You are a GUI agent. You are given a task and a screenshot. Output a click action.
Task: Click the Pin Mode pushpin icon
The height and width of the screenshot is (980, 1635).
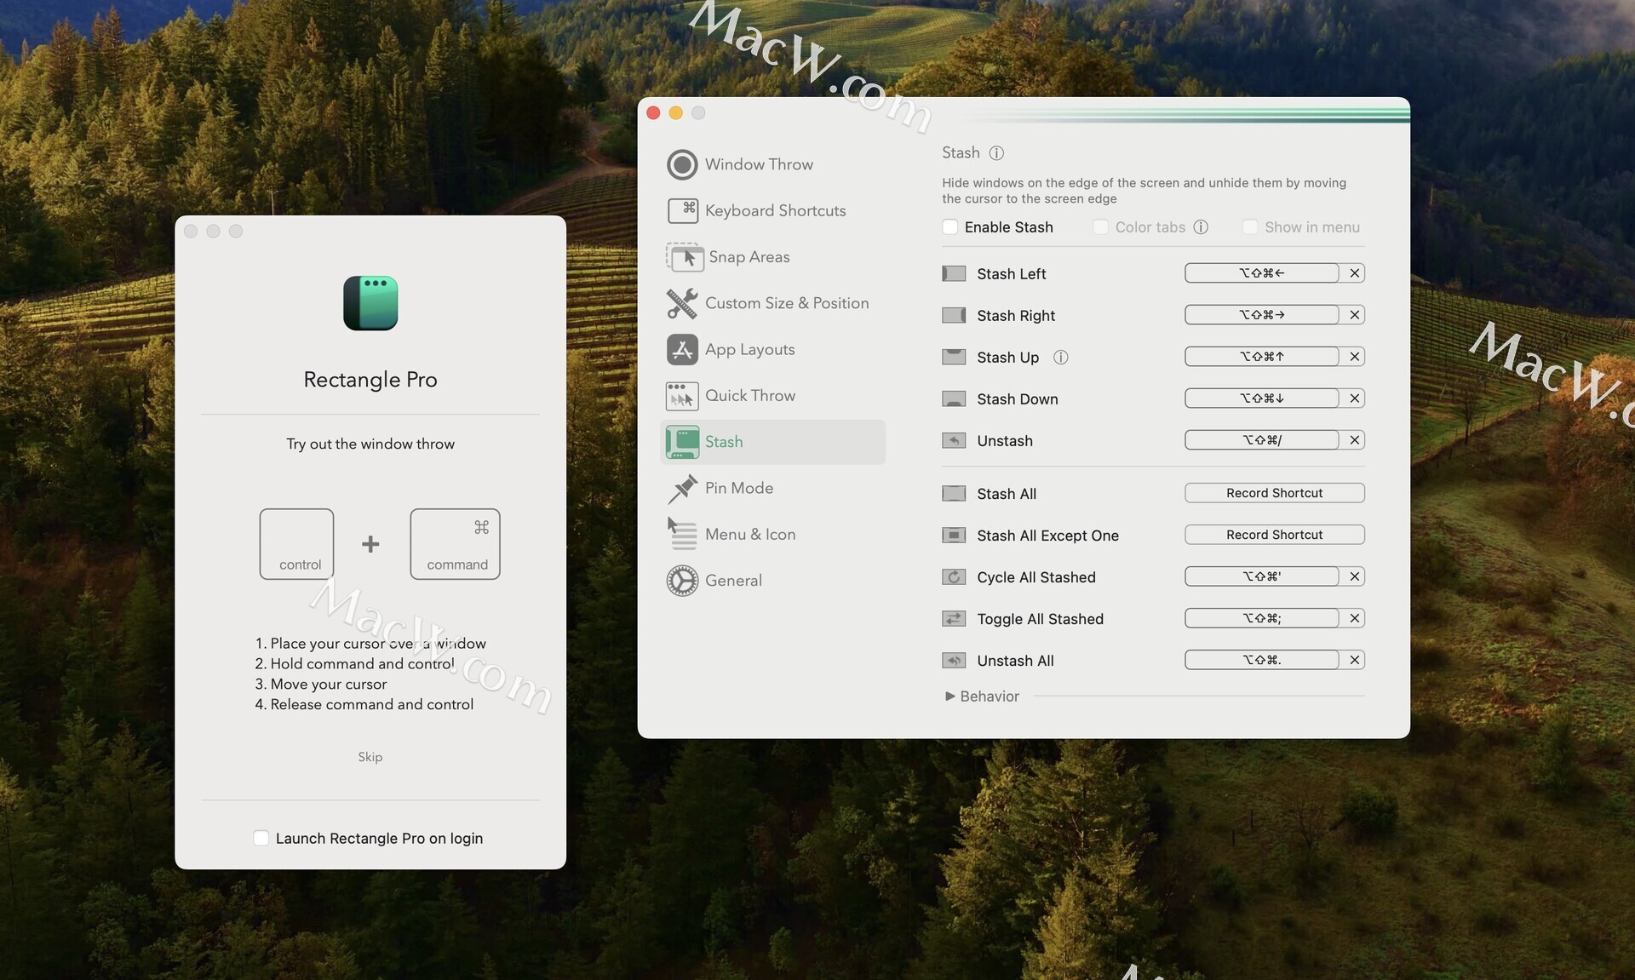point(682,488)
